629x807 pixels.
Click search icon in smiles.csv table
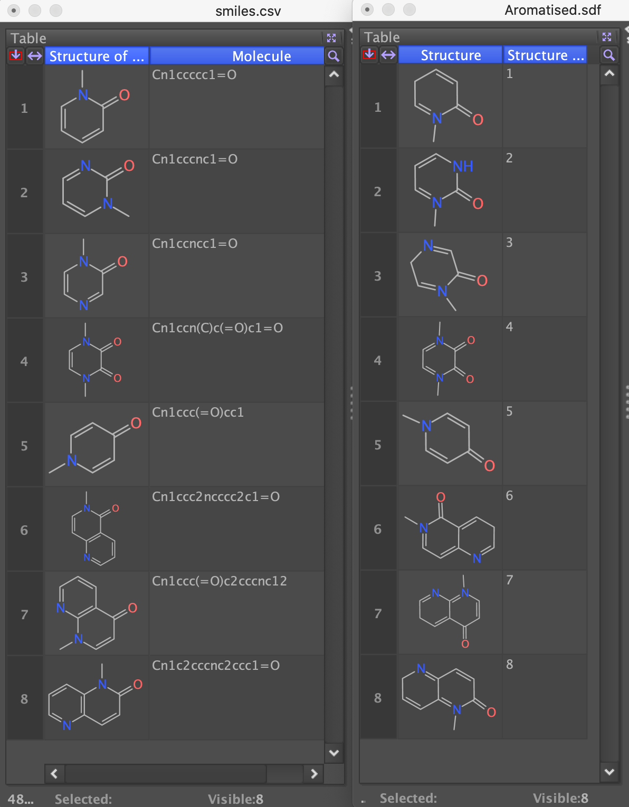pyautogui.click(x=333, y=56)
